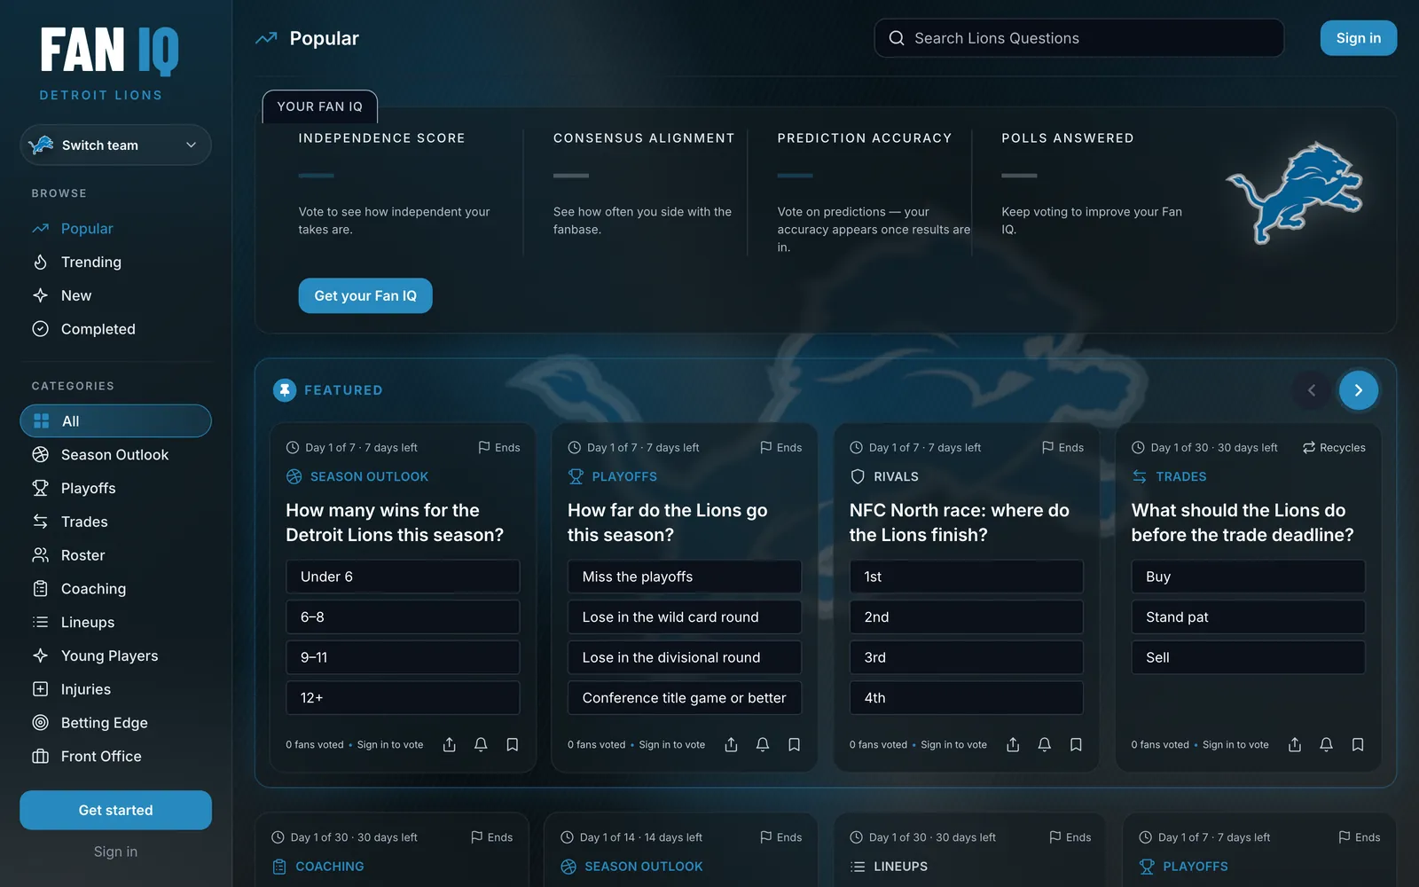Viewport: 1419px width, 887px height.
Task: Click the search magnifier icon
Action: coord(897,38)
